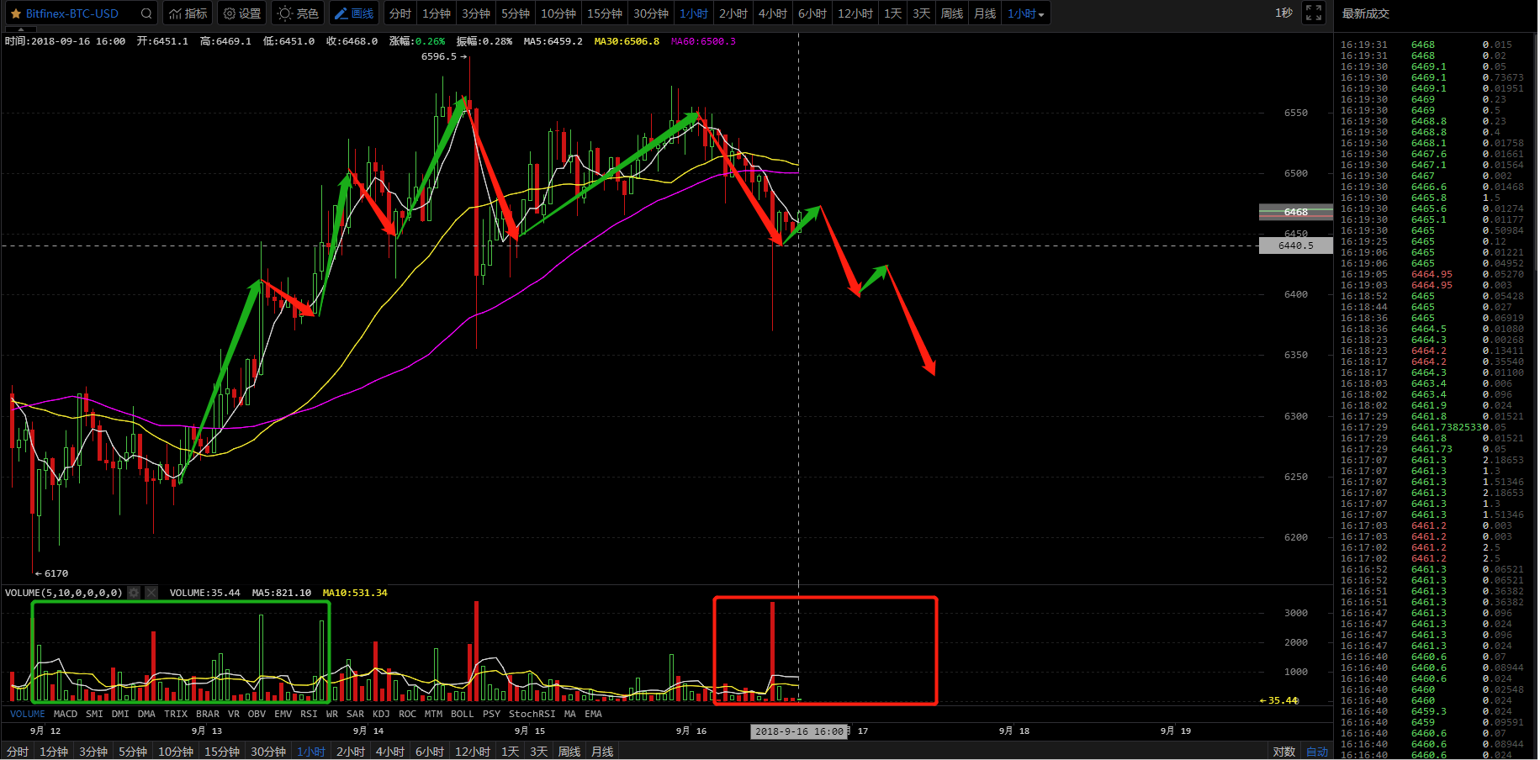Choose 15分钟 in the top toolbar
Image resolution: width=1540 pixels, height=760 pixels.
605,13
